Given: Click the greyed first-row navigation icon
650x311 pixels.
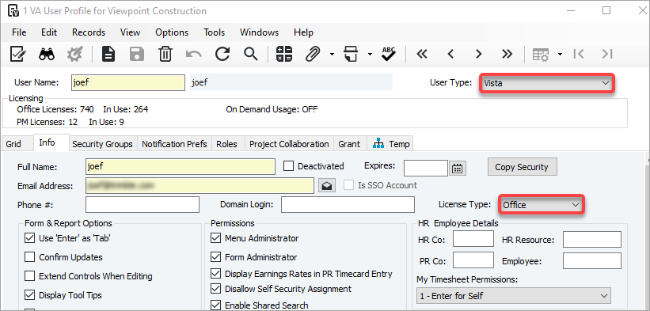Looking at the screenshot, I should click(x=579, y=54).
